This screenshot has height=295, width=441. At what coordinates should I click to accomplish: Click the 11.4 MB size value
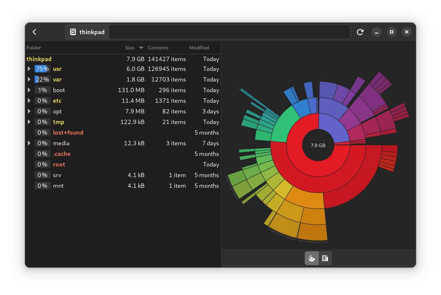click(x=133, y=101)
